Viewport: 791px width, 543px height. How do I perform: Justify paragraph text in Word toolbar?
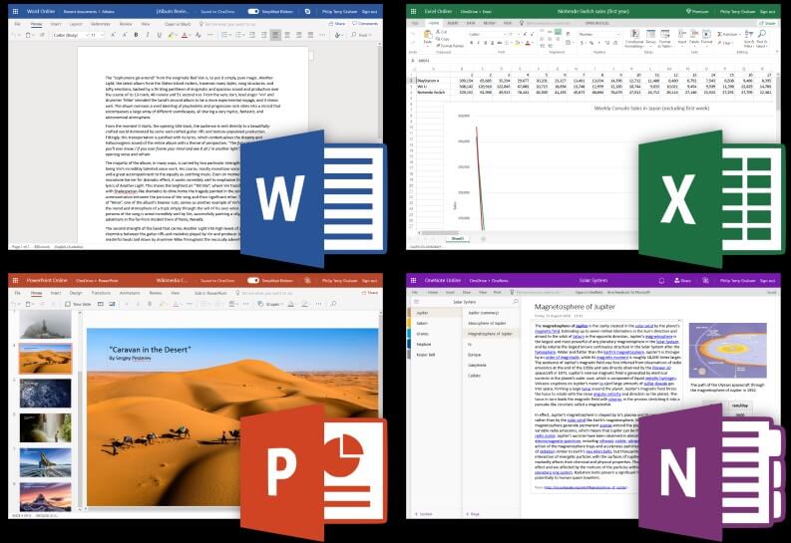(x=310, y=35)
